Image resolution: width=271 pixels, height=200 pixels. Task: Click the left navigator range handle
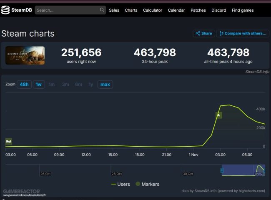pyautogui.click(x=222, y=170)
